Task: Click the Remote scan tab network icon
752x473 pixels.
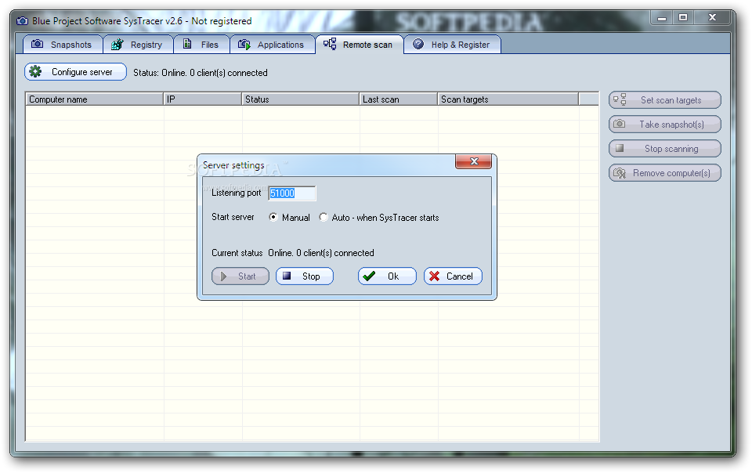Action: (x=330, y=44)
